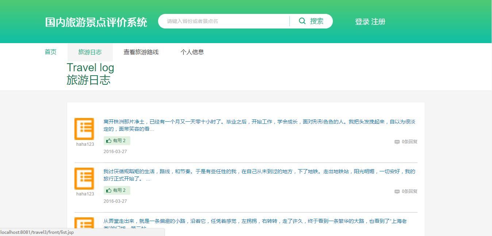The image size is (492, 236).
Task: Click the comment bubble icon on first post
Action: pyautogui.click(x=397, y=142)
